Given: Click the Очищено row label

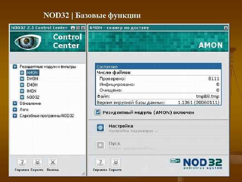Looking at the screenshot, I should tap(111, 90).
